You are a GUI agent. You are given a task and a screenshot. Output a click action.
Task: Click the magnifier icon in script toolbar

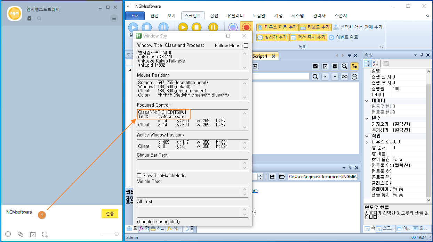[345, 66]
